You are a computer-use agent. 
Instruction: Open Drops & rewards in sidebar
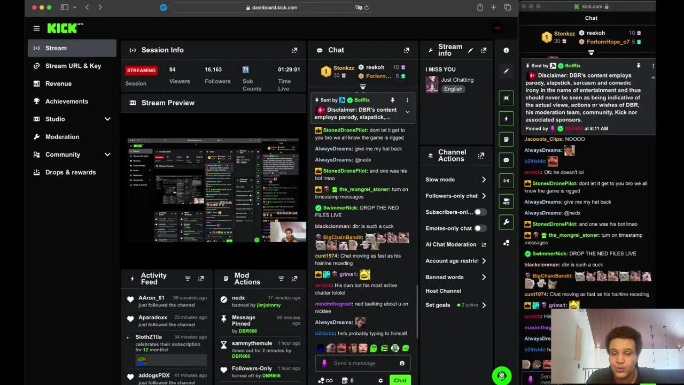(x=72, y=172)
